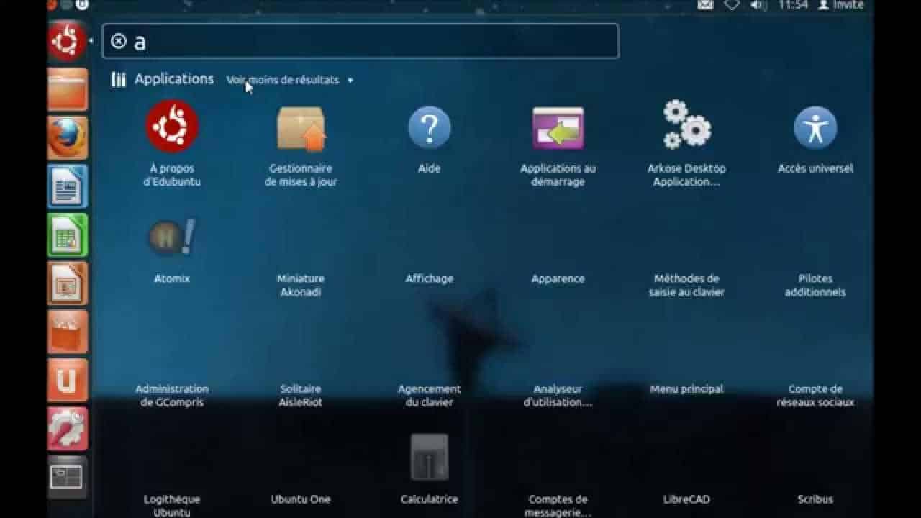This screenshot has width=921, height=518.
Task: Launch the Atomix game
Action: pyautogui.click(x=172, y=250)
